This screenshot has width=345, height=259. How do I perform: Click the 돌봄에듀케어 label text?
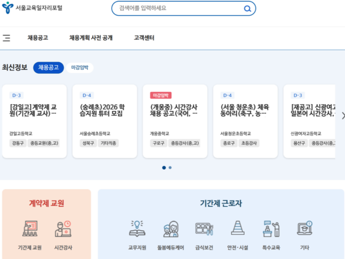click(x=171, y=247)
